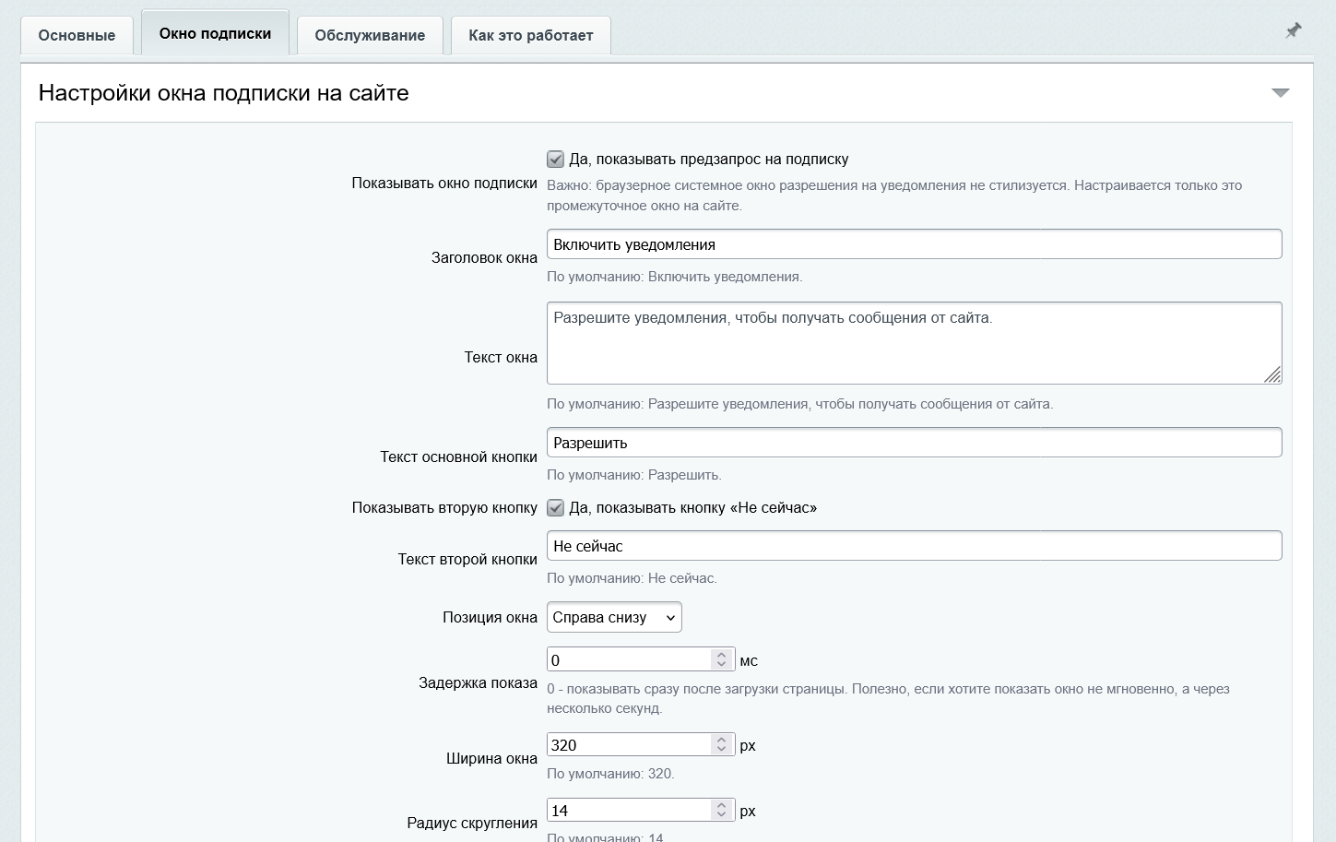Screen dimensions: 1336x842
Task: Increase the Ширина окна value by one step
Action: click(722, 740)
